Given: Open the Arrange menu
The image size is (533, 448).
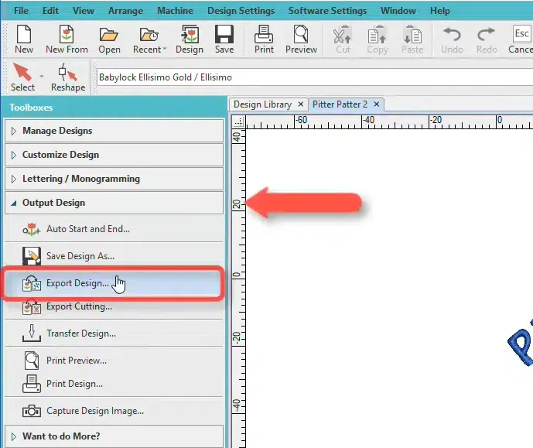Looking at the screenshot, I should pos(125,11).
